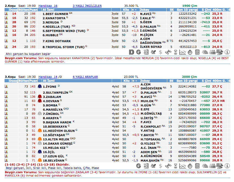Follow the 3 YAŞLI İNGİLİZLER link
234x182 pixels.
87,6
